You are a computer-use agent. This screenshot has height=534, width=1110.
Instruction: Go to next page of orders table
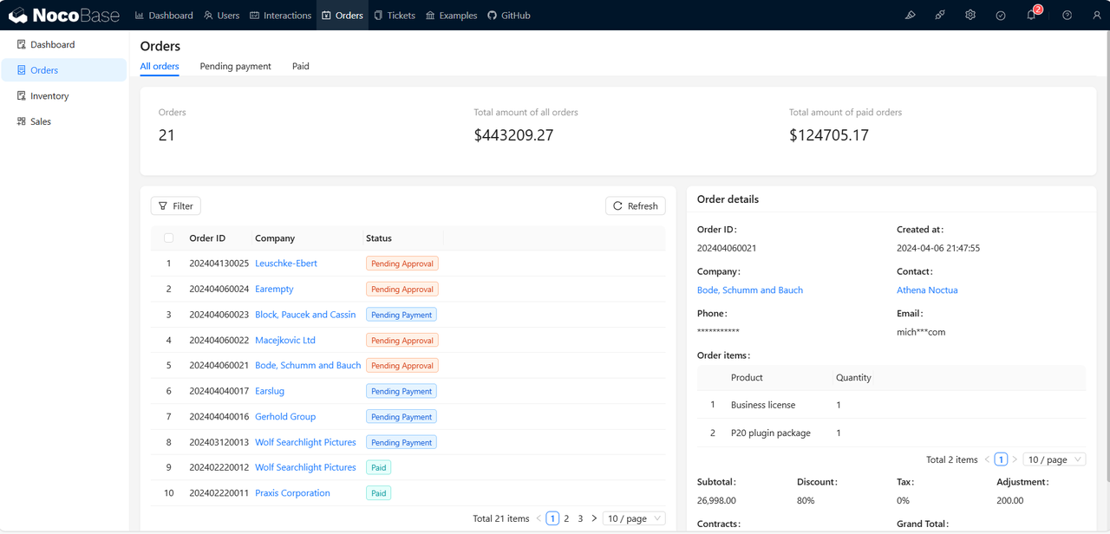tap(594, 518)
